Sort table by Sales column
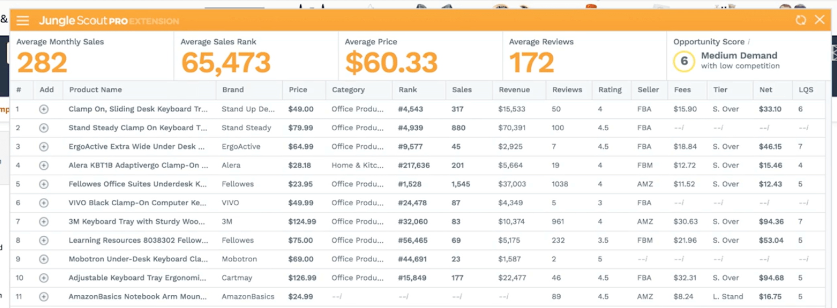 tap(462, 90)
